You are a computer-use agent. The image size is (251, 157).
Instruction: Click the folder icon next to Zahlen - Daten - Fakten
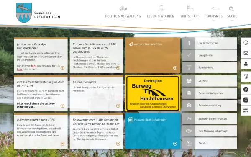(189, 119)
